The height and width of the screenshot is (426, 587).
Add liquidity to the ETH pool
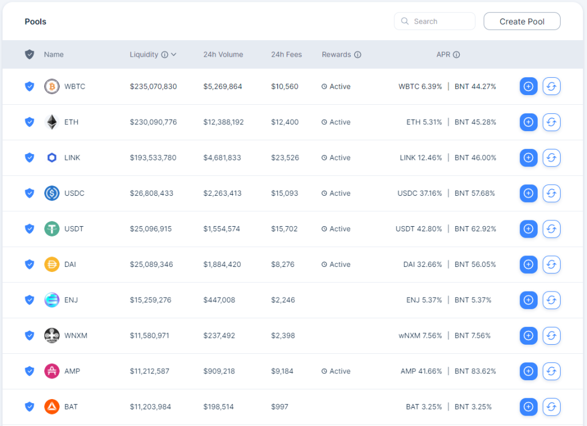528,122
